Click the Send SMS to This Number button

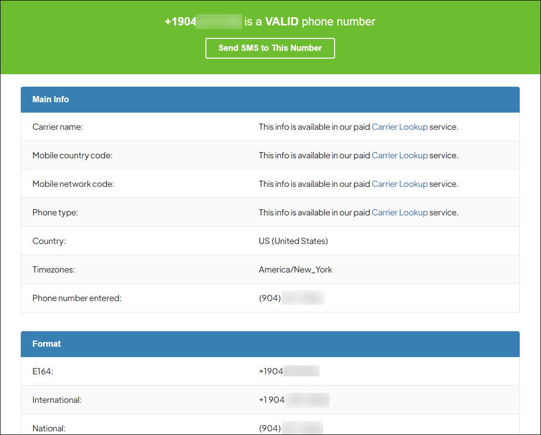tap(270, 48)
